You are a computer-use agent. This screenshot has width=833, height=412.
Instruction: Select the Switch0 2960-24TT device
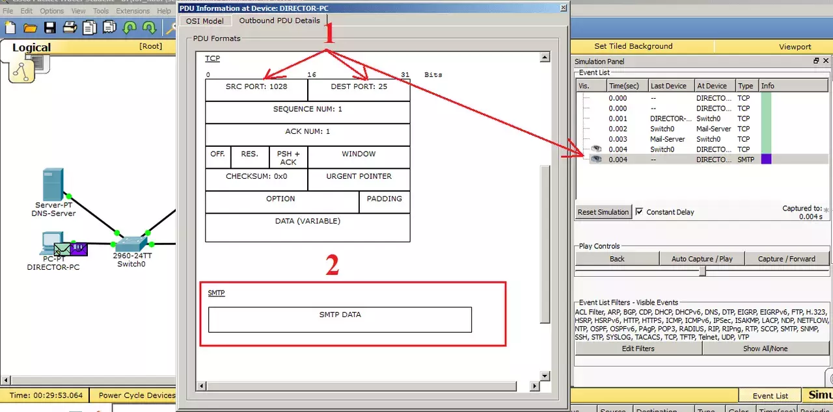coord(132,243)
